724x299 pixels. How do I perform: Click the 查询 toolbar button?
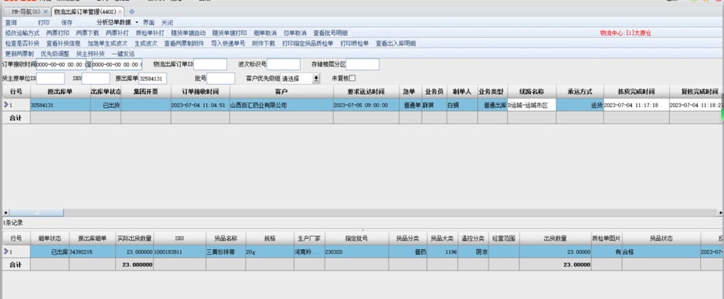pos(11,22)
